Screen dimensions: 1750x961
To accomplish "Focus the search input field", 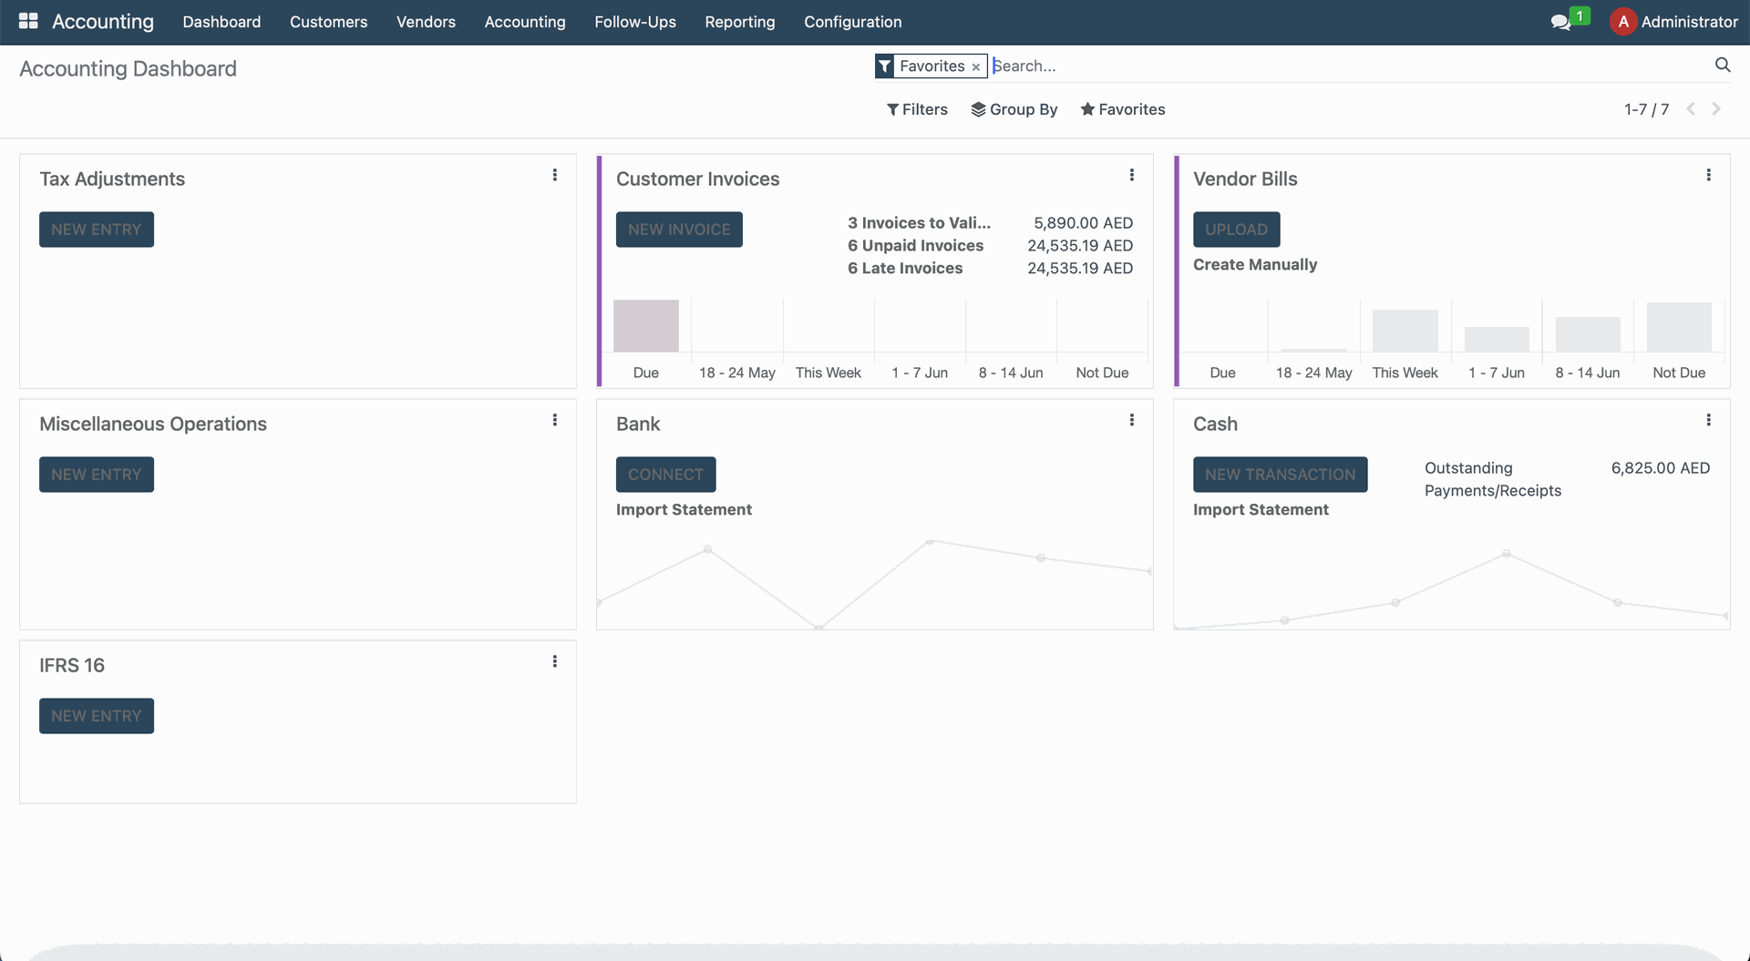I will pos(1349,66).
